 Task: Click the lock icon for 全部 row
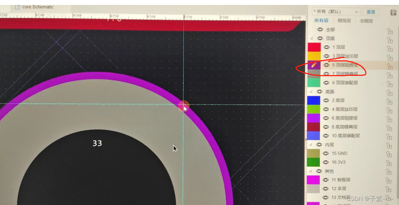click(389, 31)
